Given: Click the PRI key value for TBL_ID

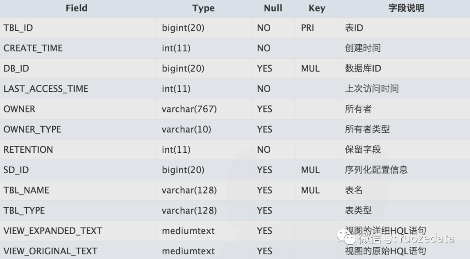Looking at the screenshot, I should (308, 28).
